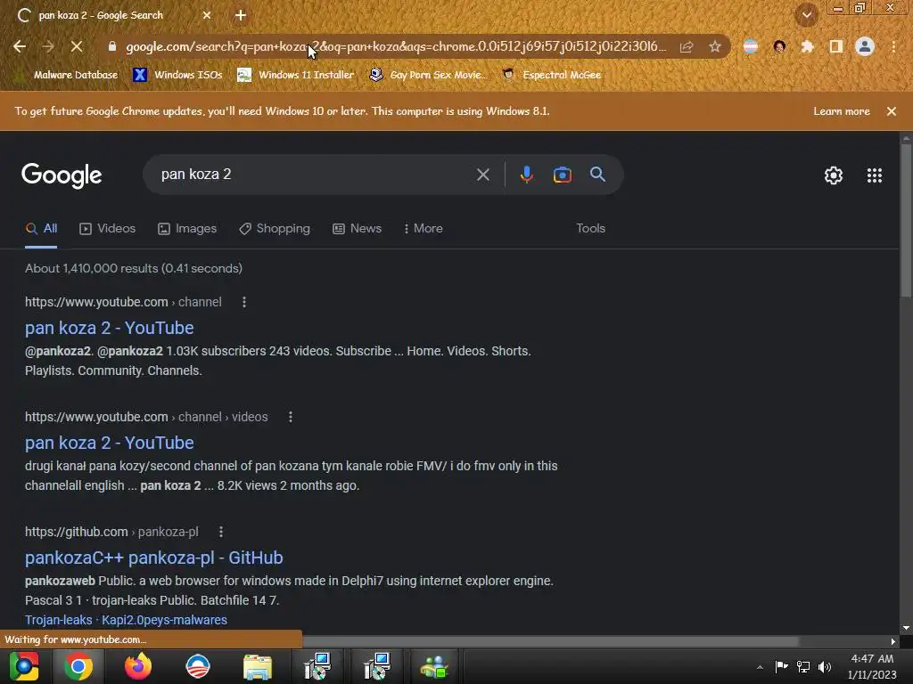This screenshot has width=913, height=684.
Task: Open the network tray icon
Action: [803, 666]
